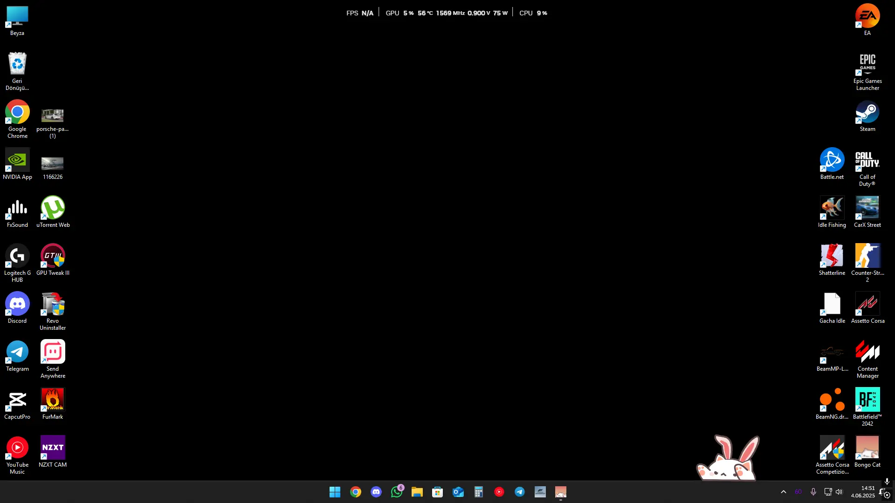Viewport: 895px width, 503px height.
Task: Select the Shatterline shortcut
Action: pos(832,260)
